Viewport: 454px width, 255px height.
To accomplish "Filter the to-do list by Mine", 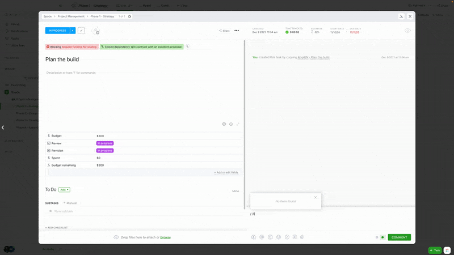I will pos(236,191).
